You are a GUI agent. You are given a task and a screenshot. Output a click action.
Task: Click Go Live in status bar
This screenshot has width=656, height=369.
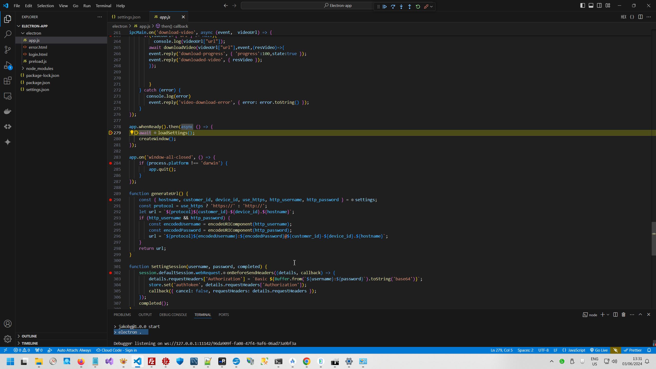click(x=599, y=350)
